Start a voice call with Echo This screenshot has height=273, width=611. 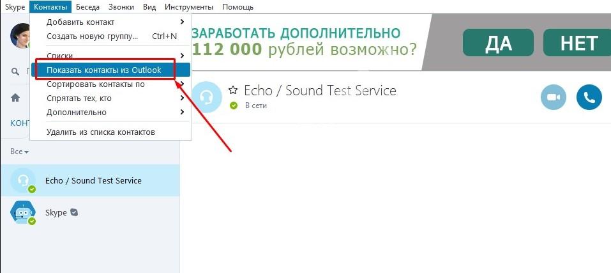click(589, 97)
